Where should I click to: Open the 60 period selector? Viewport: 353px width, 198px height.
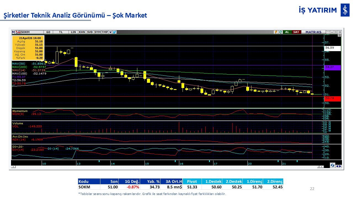(48, 32)
